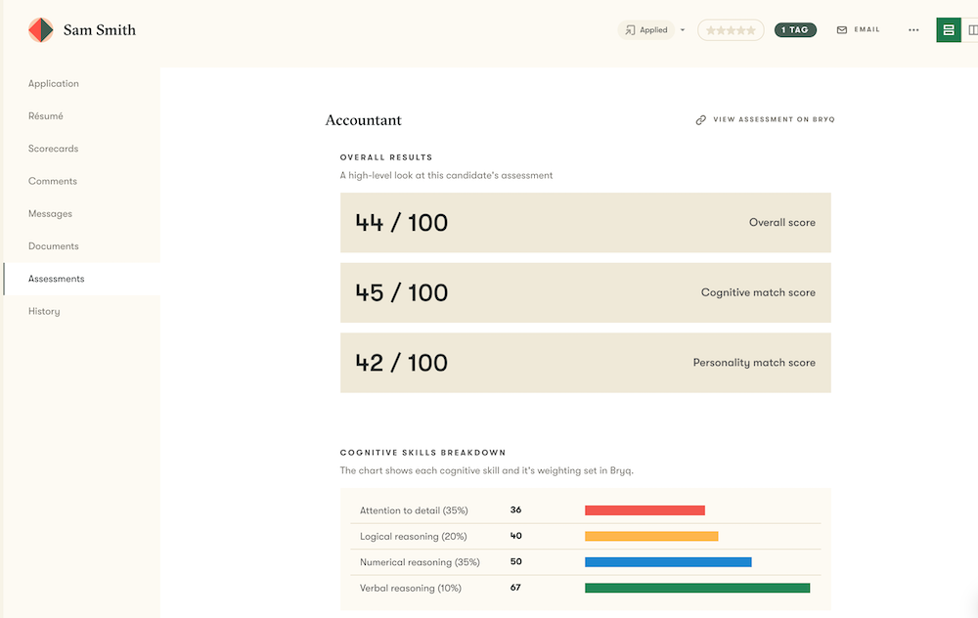Open the Messages sidebar section
This screenshot has height=618, width=978.
pos(50,214)
